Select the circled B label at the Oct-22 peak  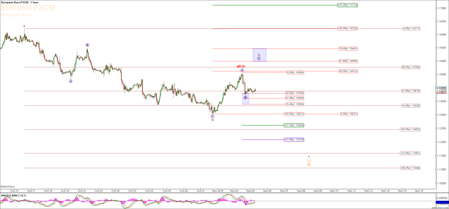87,45
